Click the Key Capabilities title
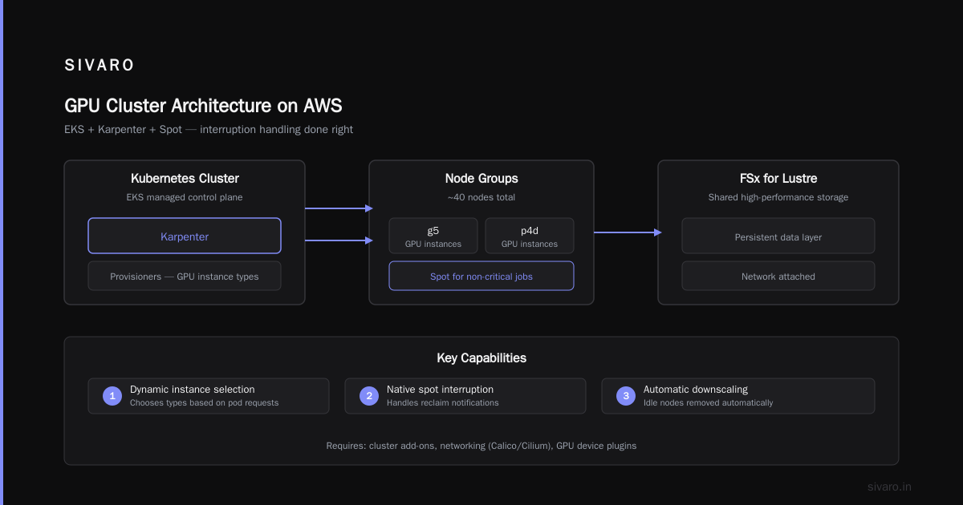Viewport: 963px width, 505px height. (481, 358)
